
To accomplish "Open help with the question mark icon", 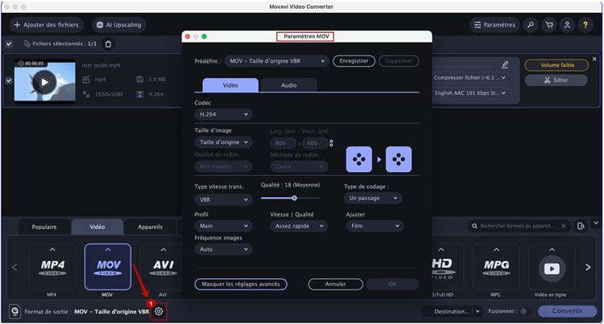I will 585,25.
